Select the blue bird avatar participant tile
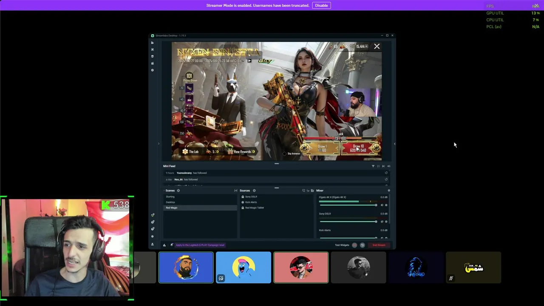This screenshot has height=306, width=544. coord(243,267)
